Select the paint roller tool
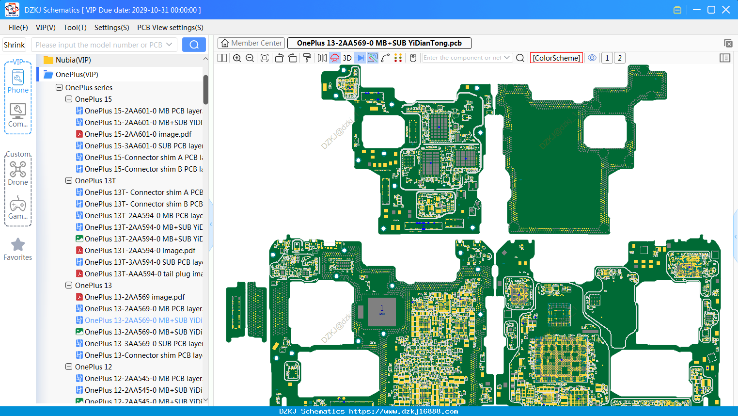The width and height of the screenshot is (738, 416). tap(307, 58)
